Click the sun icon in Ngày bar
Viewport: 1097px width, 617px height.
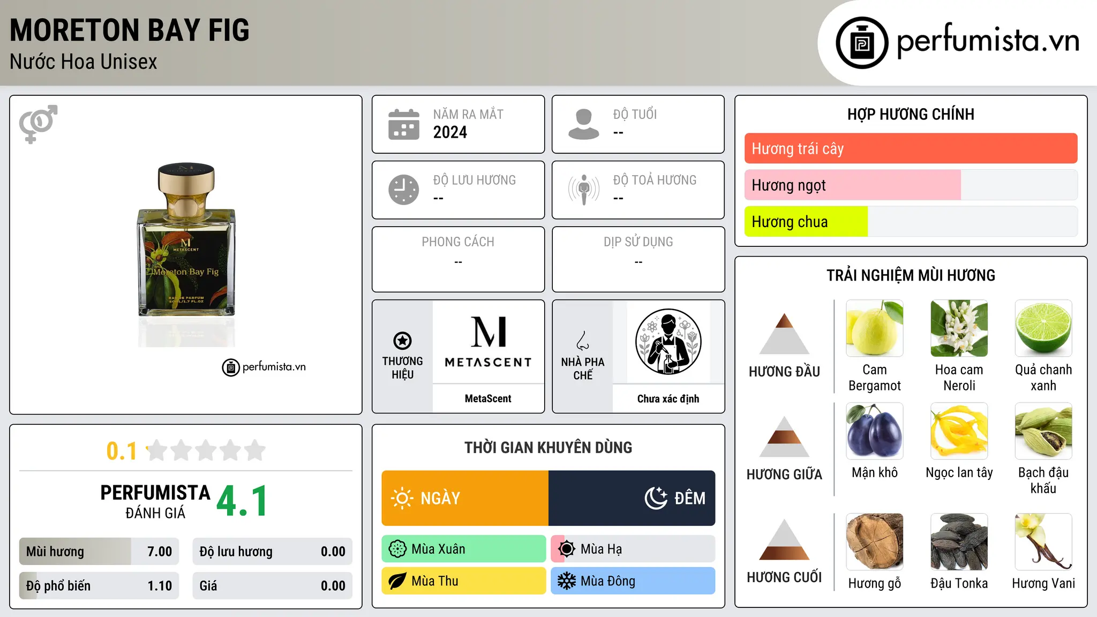[x=402, y=498]
